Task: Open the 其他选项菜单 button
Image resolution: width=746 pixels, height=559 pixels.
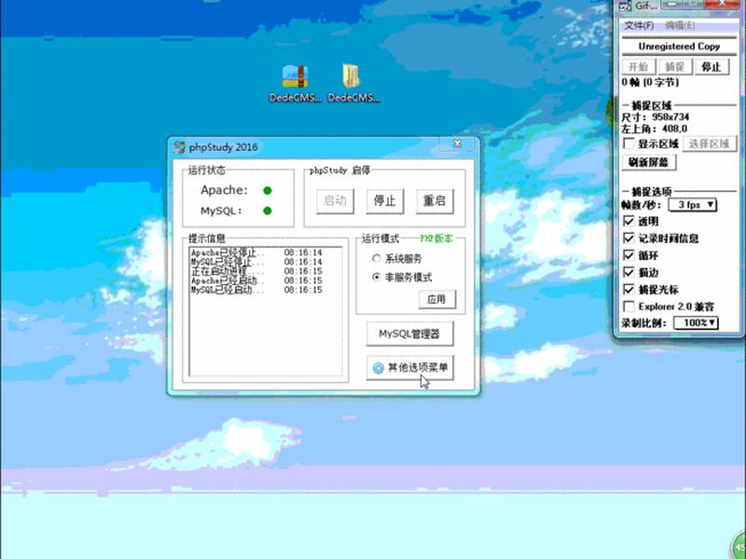Action: tap(409, 368)
